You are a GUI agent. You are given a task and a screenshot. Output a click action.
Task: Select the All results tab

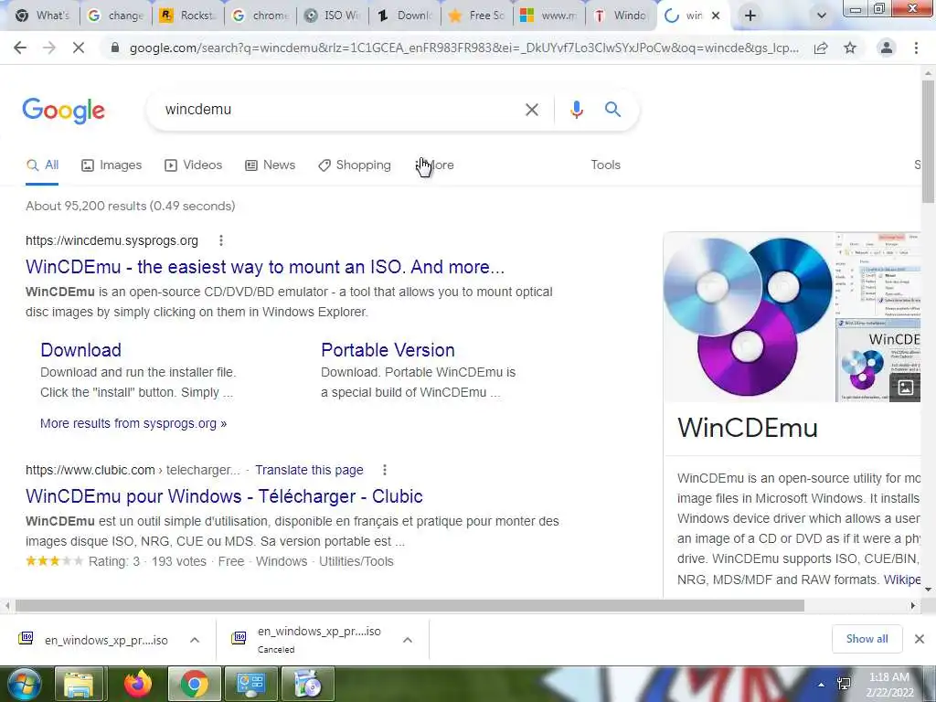click(42, 165)
